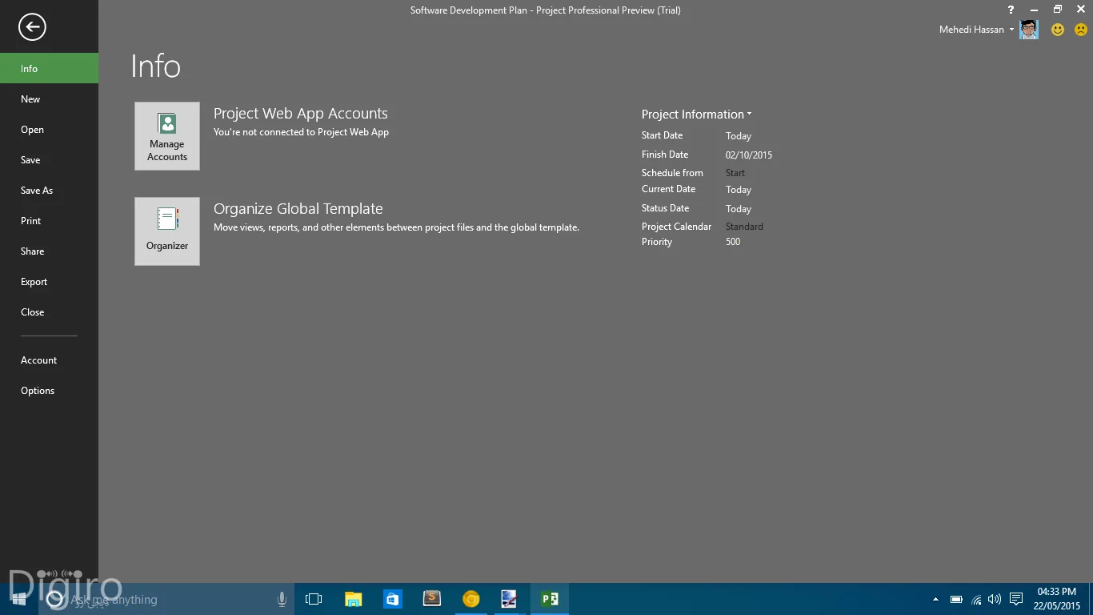Open File Explorer from the taskbar
This screenshot has width=1093, height=615.
[353, 599]
